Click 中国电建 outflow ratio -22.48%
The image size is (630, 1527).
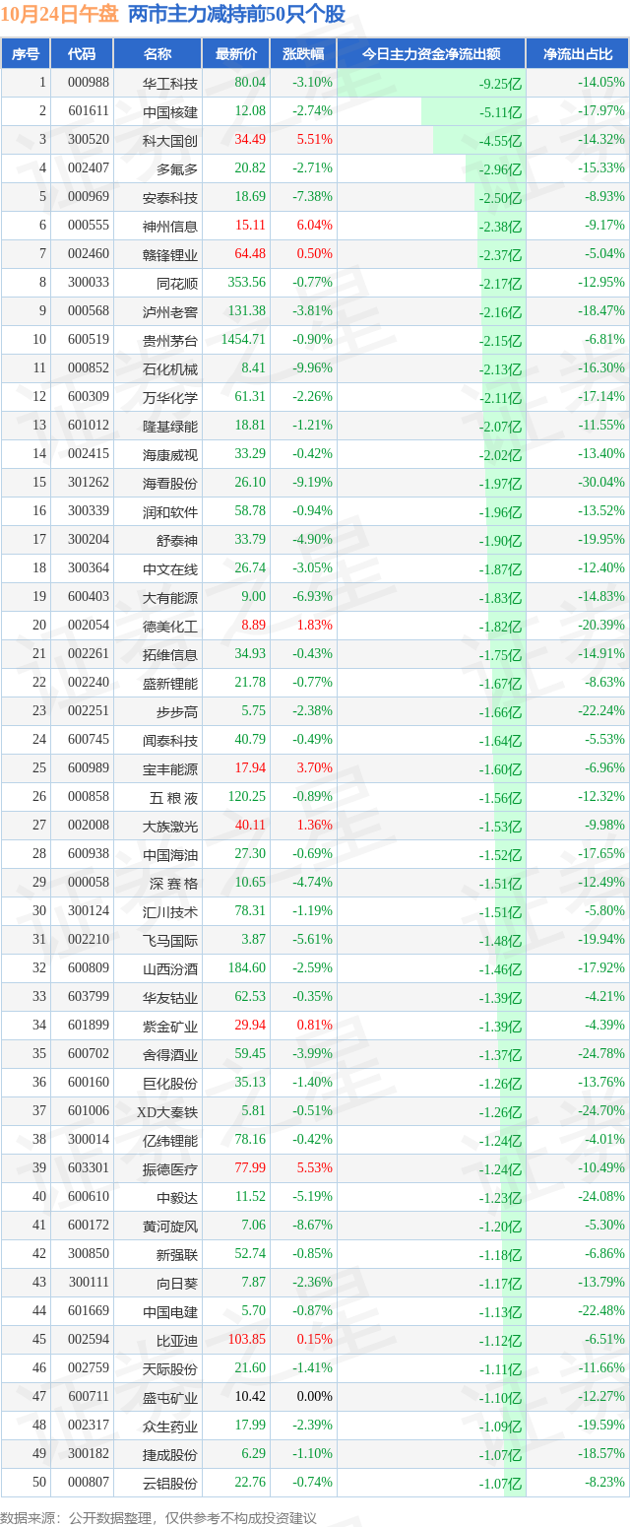(601, 1311)
